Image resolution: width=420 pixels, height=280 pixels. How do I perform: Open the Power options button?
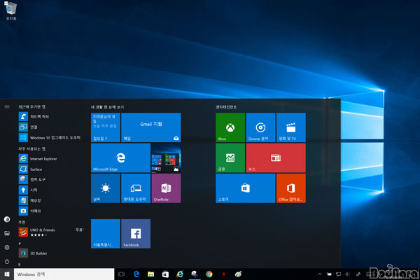6,261
